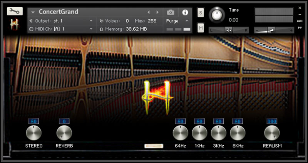Click the STEREO value display 50
Viewport: 308px width, 163px height.
pyautogui.click(x=34, y=121)
